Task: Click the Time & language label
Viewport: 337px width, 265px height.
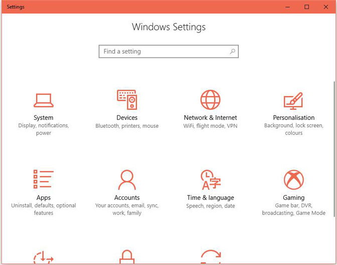Action: pos(211,197)
